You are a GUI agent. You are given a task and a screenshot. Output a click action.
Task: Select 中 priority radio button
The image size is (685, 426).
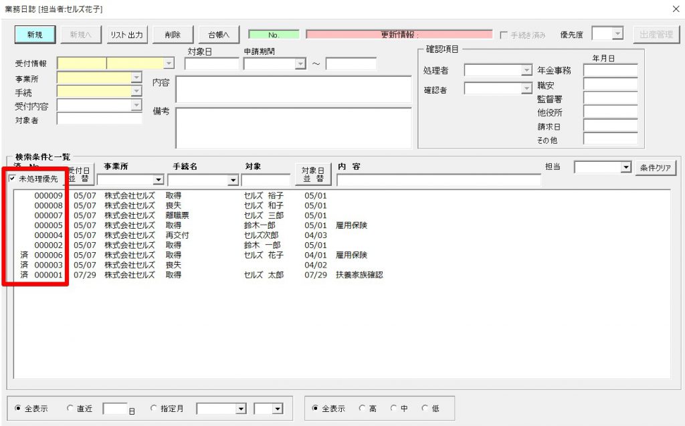coord(393,408)
